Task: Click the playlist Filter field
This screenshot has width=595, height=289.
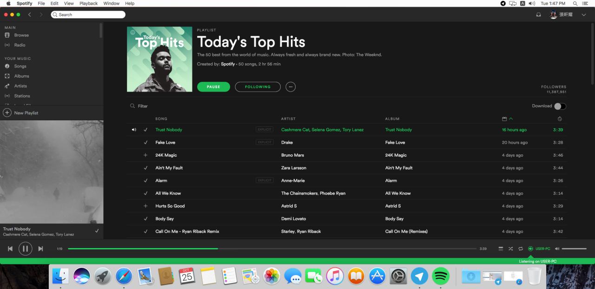Action: pos(142,106)
